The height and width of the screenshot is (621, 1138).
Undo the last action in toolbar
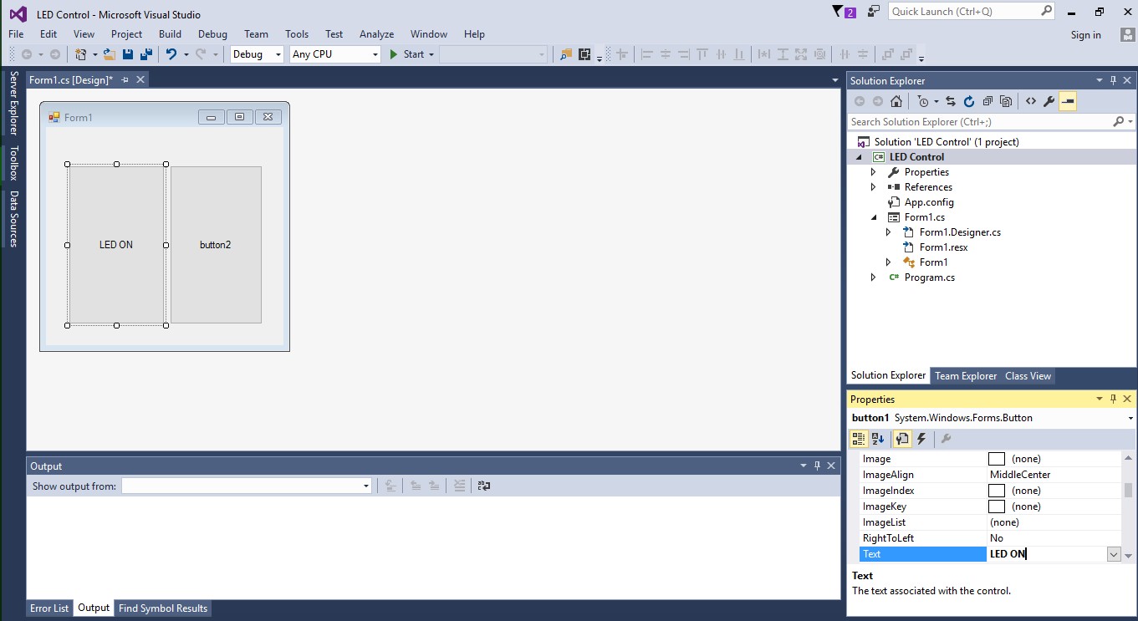[171, 54]
